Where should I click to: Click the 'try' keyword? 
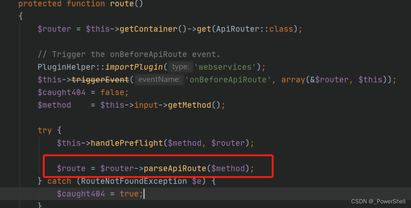pos(45,130)
